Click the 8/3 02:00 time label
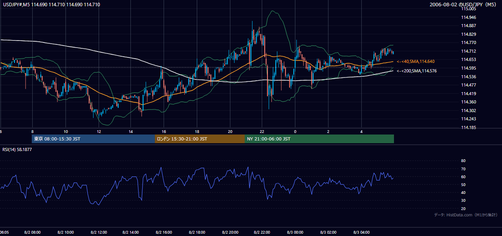Viewport: 502px width, 236px height. [328, 232]
